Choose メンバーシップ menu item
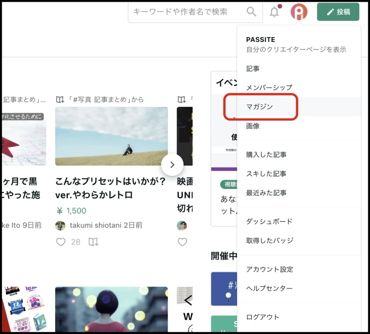 pos(269,88)
